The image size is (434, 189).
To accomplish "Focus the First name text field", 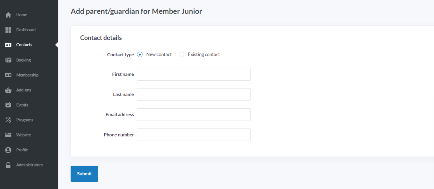I will pos(194,74).
